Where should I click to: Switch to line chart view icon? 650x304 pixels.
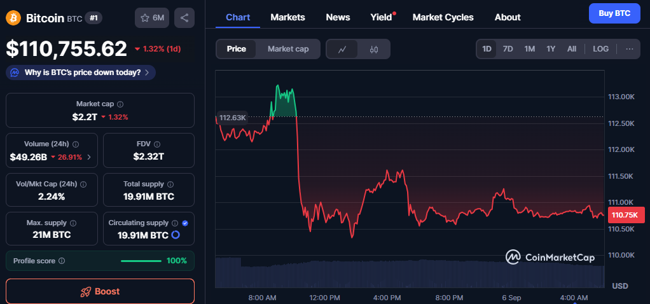click(x=342, y=50)
